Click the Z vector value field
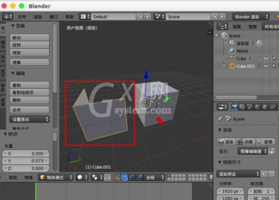Image resolution: width=279 pixels, height=200 pixels. [26, 168]
